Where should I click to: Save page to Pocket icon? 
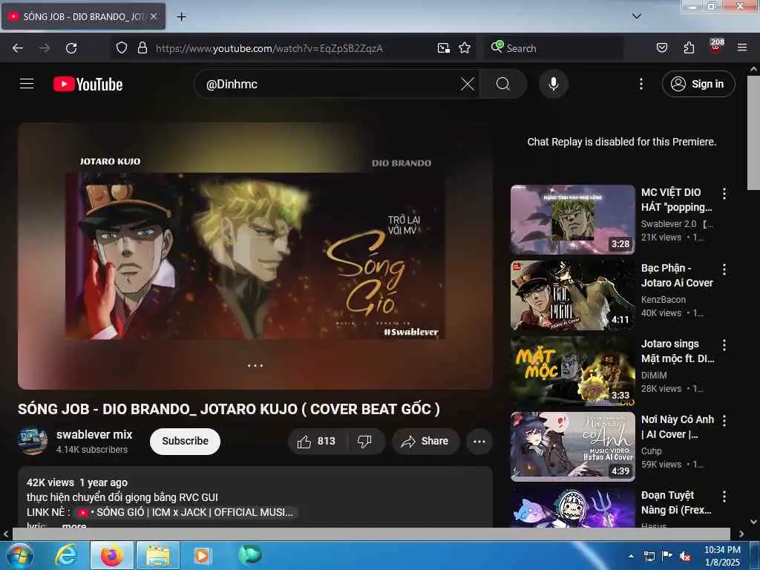(661, 47)
